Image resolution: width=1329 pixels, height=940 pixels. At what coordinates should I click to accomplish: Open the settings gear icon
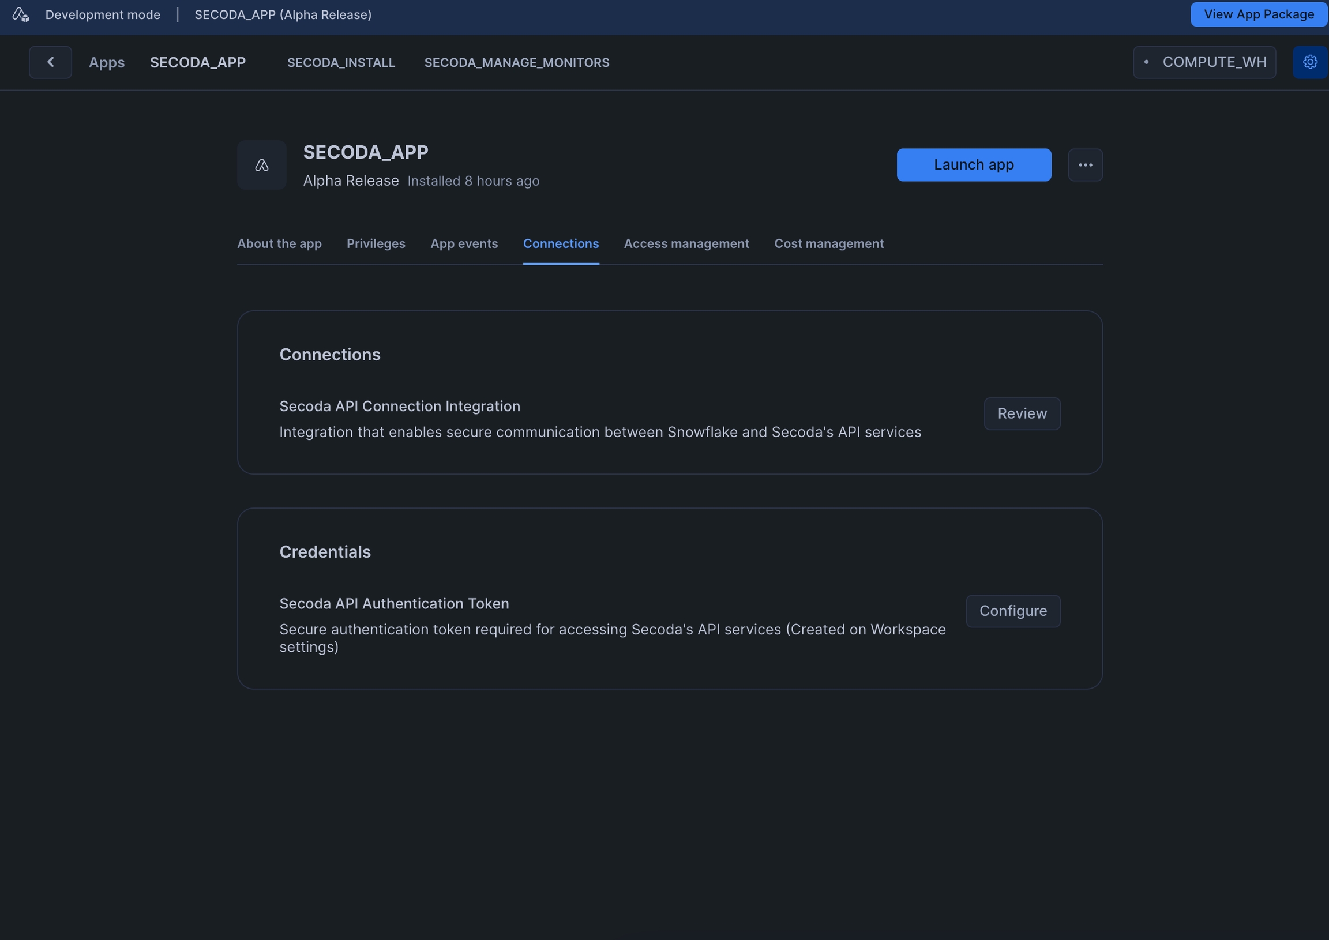pos(1310,62)
